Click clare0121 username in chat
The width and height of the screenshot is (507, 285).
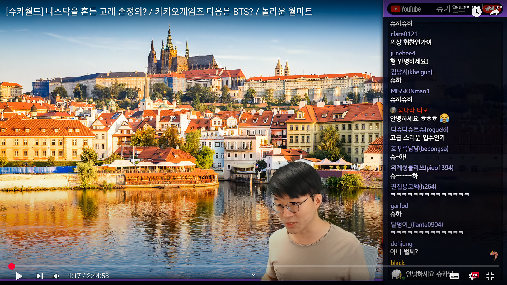pyautogui.click(x=404, y=34)
